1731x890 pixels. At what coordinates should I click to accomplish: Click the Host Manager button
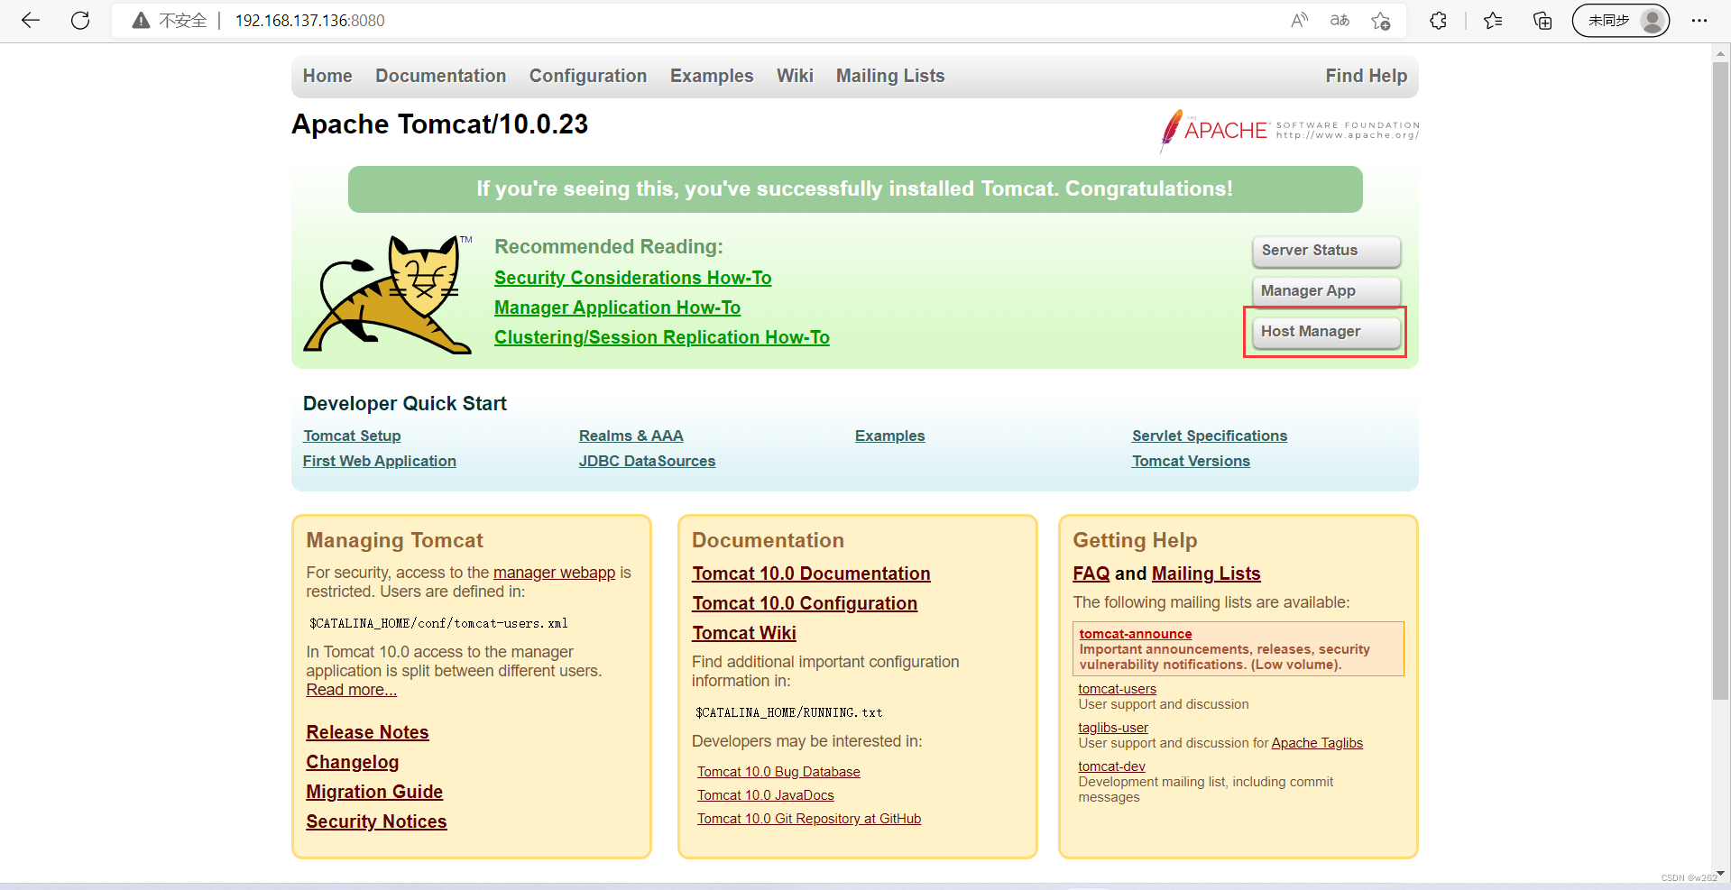tap(1326, 332)
